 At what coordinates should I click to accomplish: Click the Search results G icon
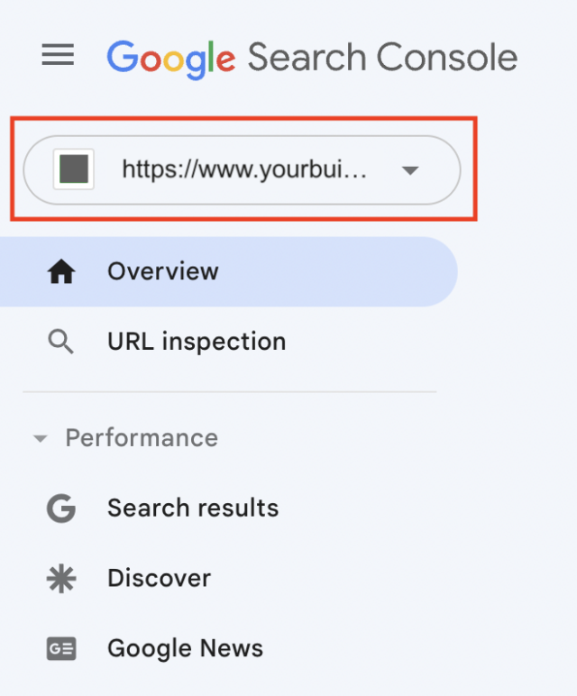(61, 508)
